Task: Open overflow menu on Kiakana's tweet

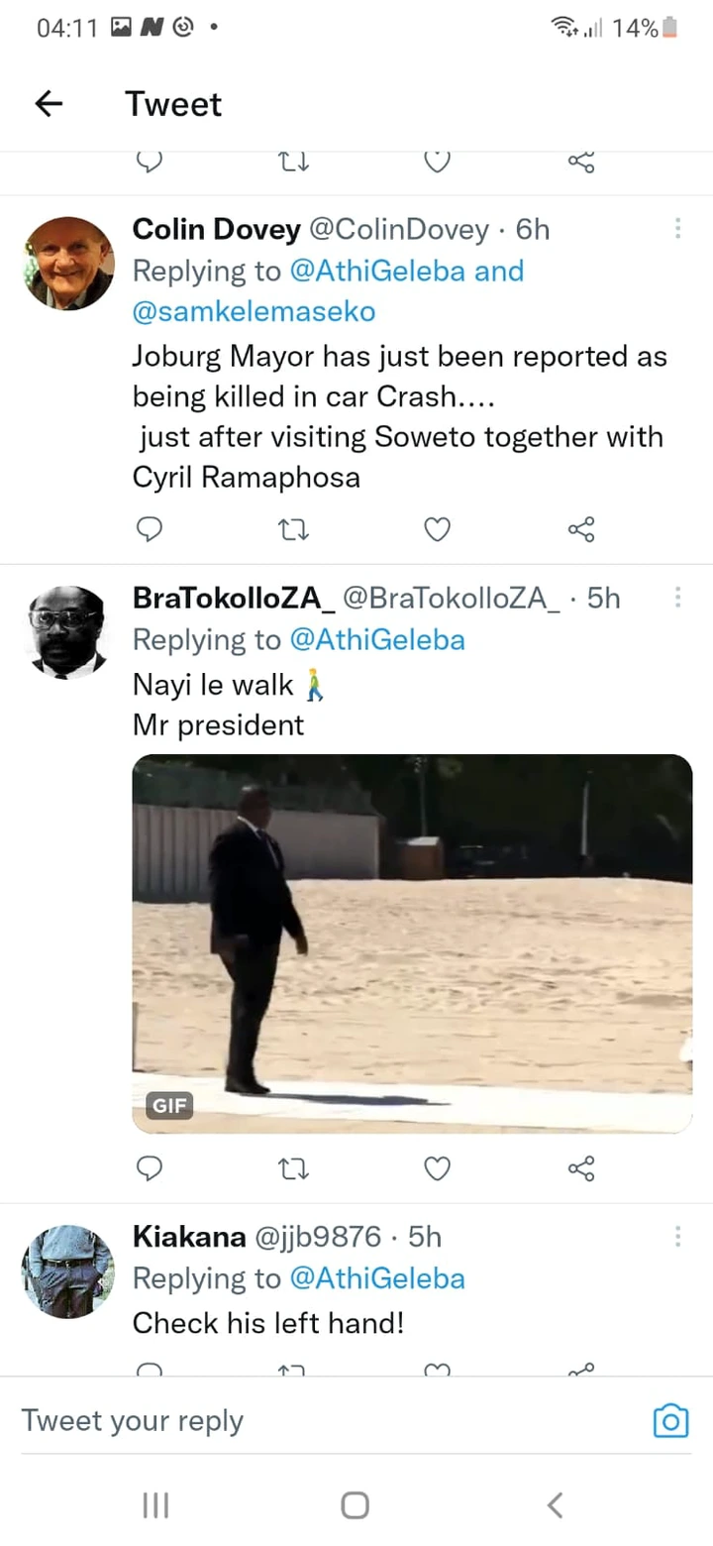Action: click(x=677, y=1236)
